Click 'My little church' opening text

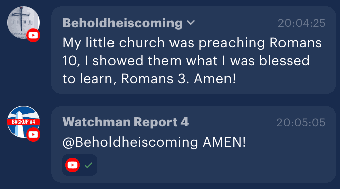114,43
